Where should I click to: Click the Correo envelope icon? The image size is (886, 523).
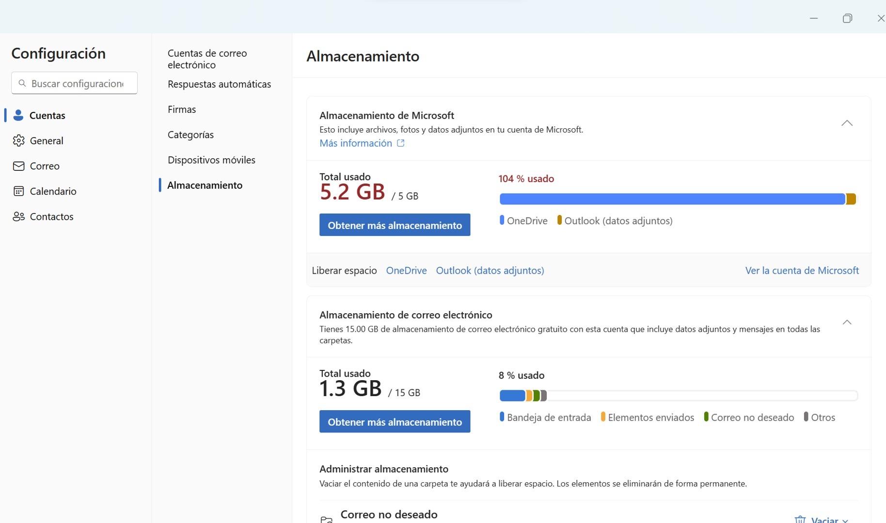pos(18,166)
